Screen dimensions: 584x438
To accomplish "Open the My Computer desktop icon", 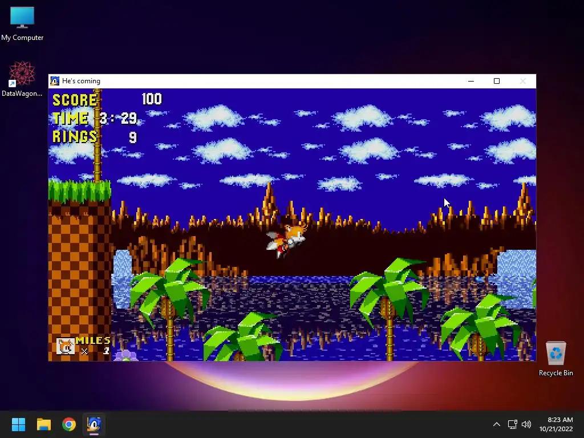I will (22, 24).
